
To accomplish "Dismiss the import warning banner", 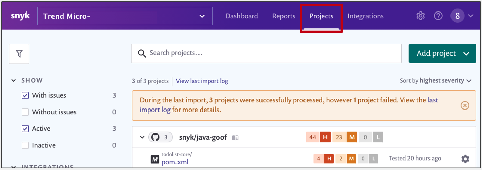I will 465,105.
